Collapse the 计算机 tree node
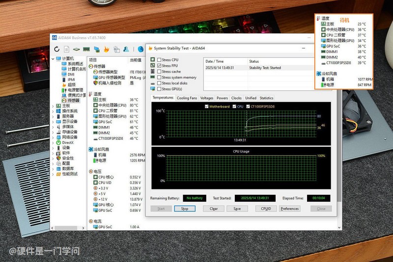Viewport: 393px width, 262px height. tap(53, 59)
